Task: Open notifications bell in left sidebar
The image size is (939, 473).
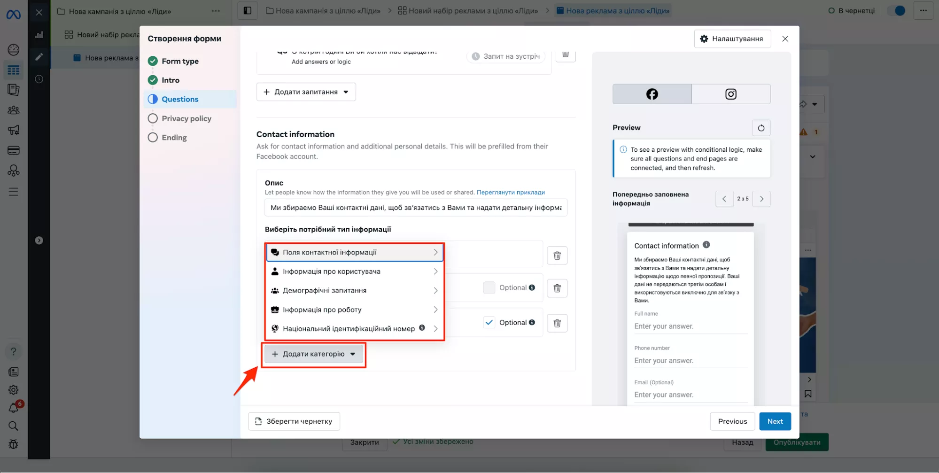Action: 14,408
